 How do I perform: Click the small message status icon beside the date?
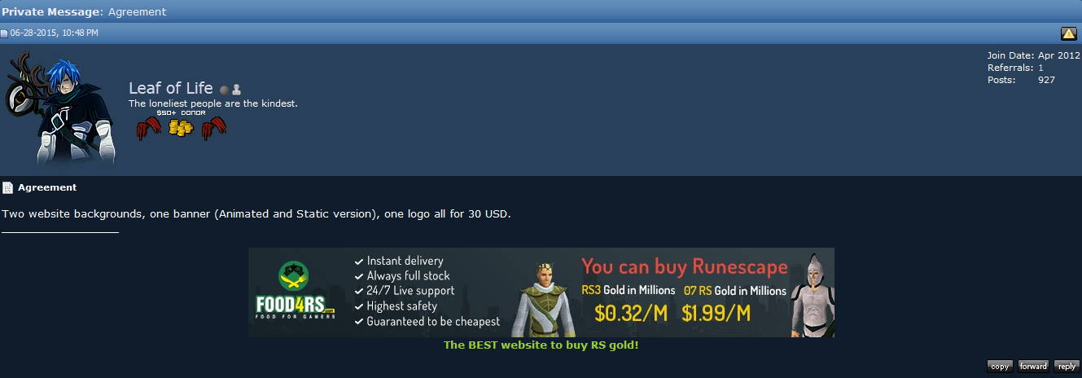pos(4,33)
